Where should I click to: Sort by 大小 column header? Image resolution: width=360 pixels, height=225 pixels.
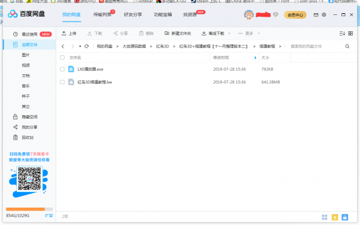click(x=265, y=58)
